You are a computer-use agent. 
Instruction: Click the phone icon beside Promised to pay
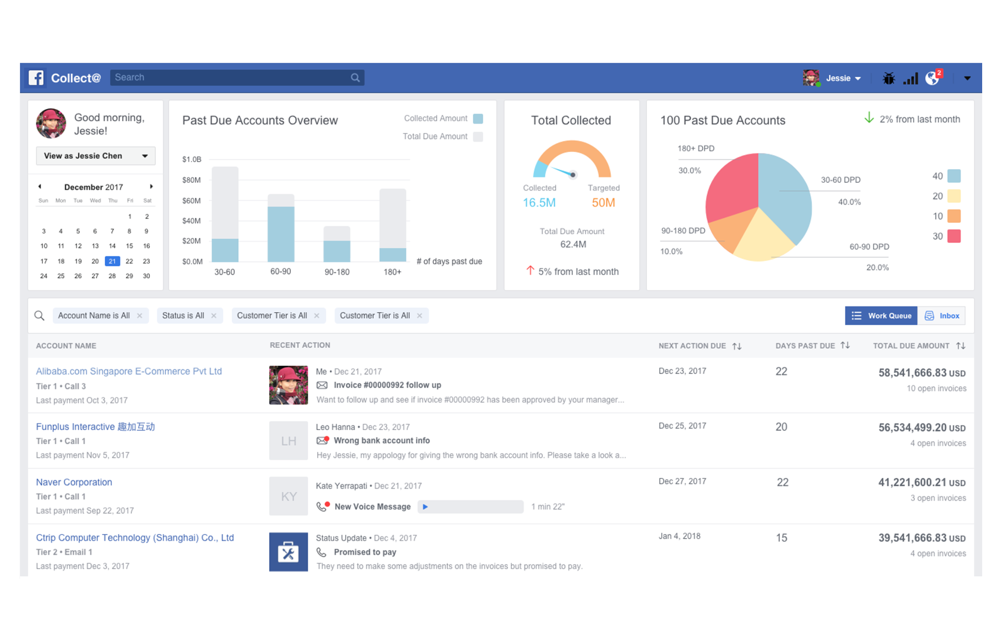pyautogui.click(x=321, y=552)
